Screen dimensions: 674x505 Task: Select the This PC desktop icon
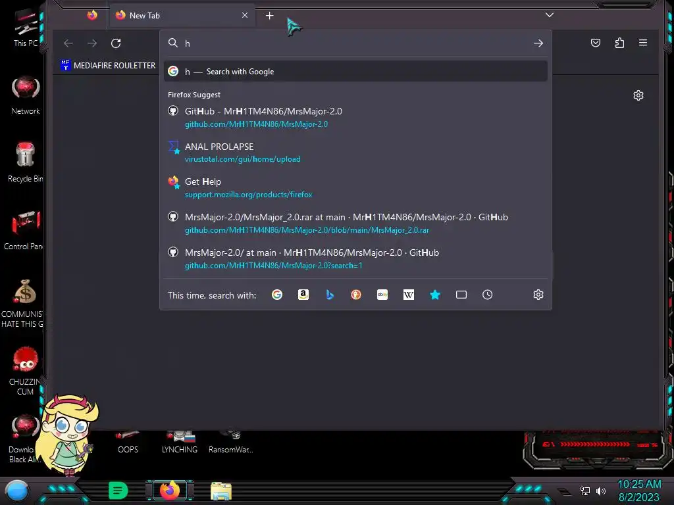click(x=26, y=28)
